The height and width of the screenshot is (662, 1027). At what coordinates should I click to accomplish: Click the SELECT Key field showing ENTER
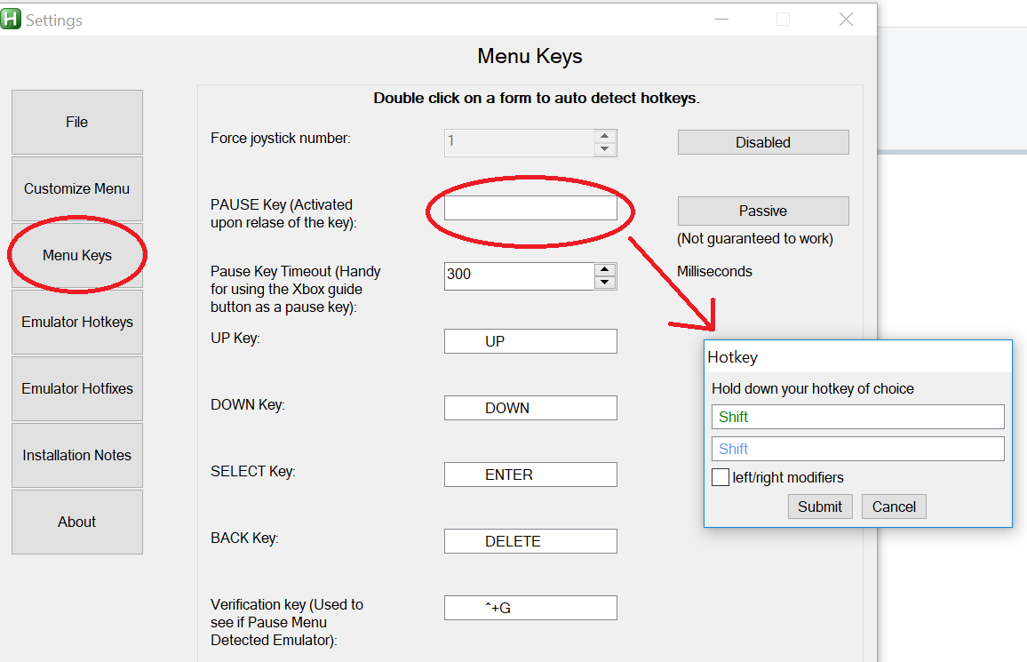tap(530, 475)
